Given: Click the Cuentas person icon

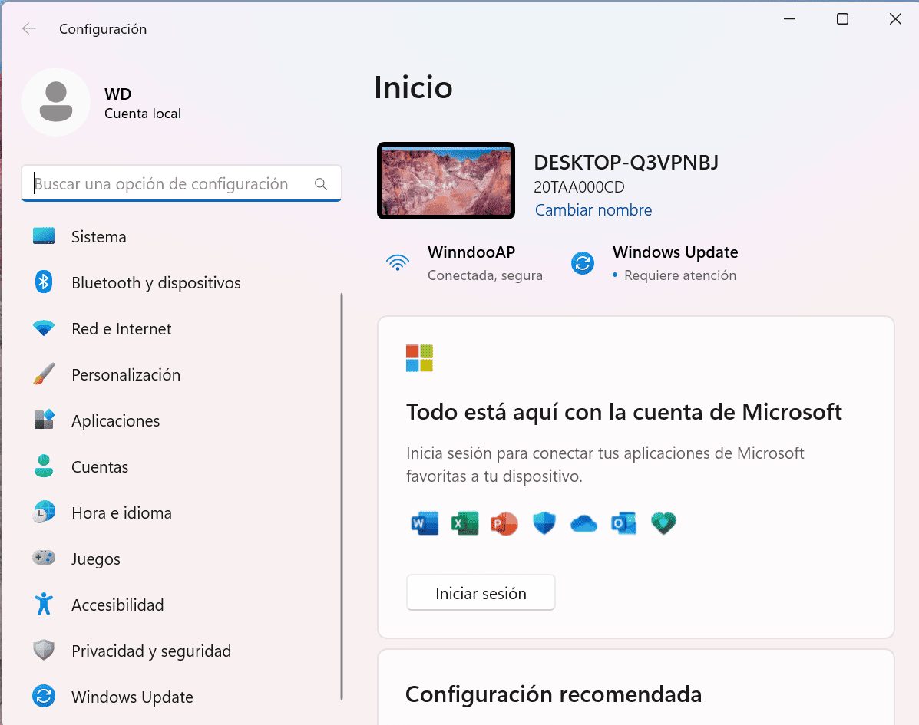Looking at the screenshot, I should [x=43, y=466].
